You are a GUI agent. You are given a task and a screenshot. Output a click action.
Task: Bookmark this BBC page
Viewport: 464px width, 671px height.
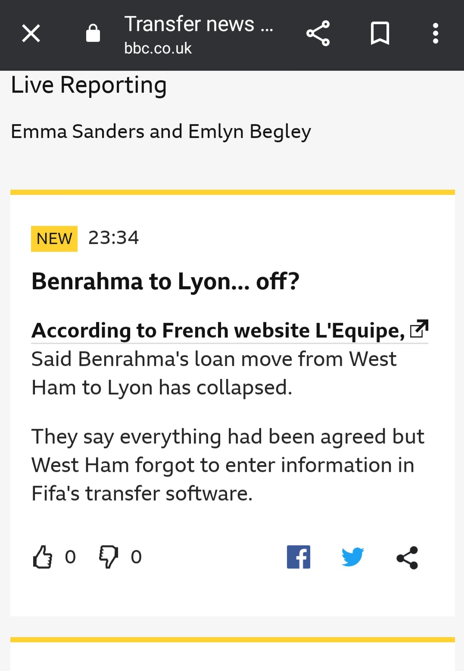click(x=380, y=33)
